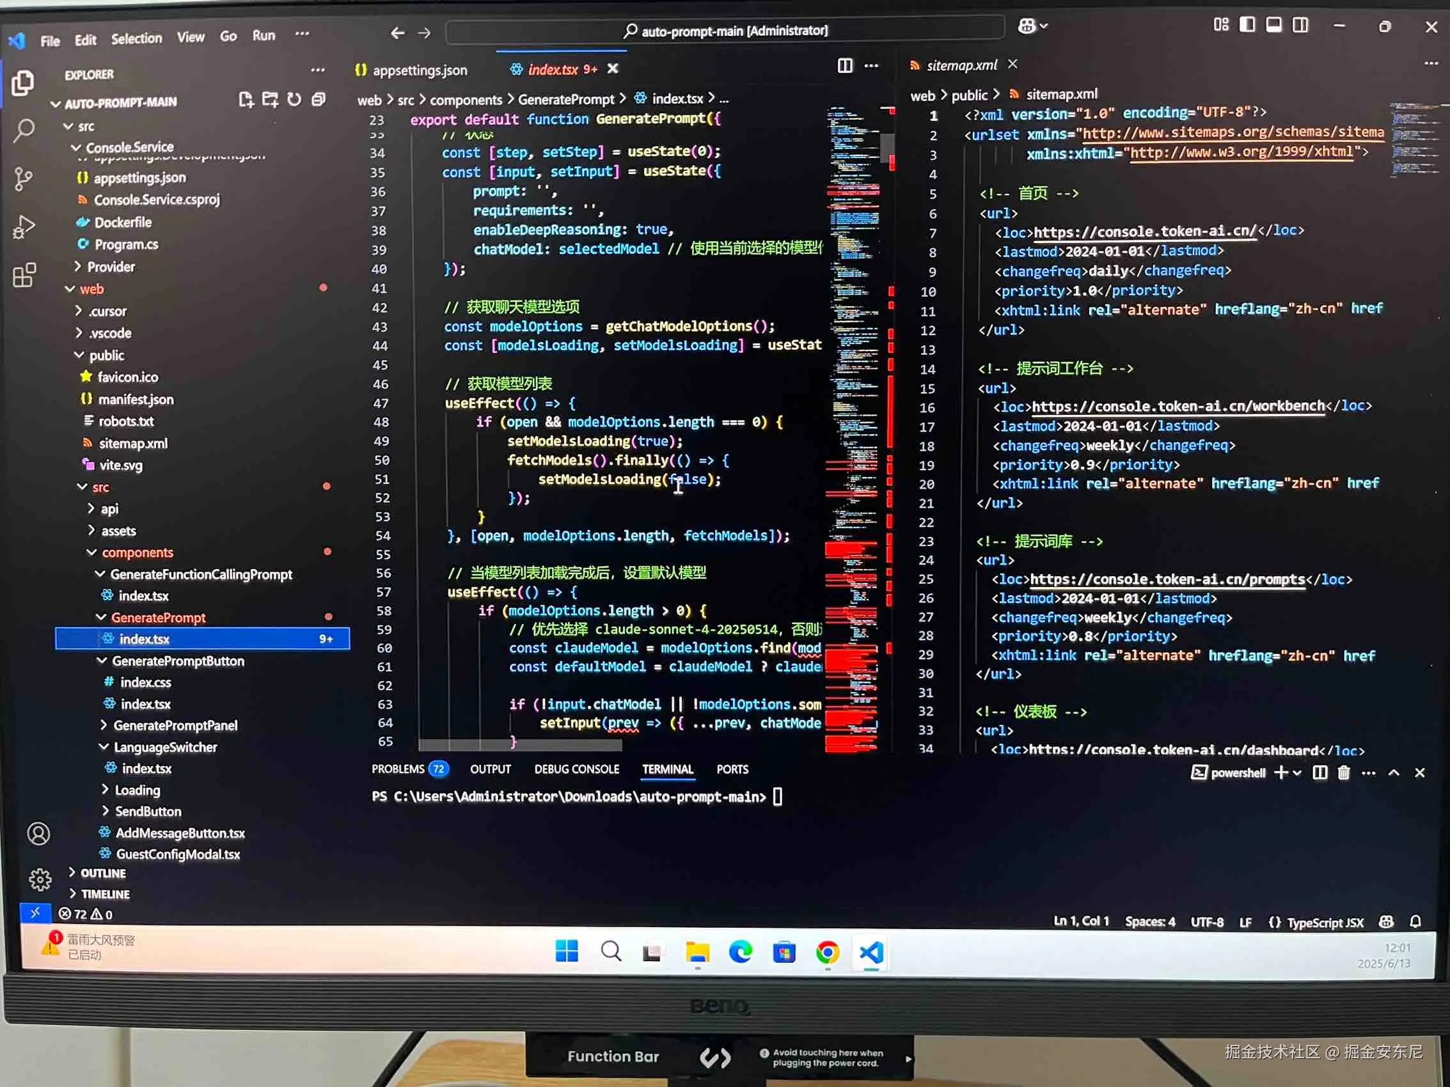Viewport: 1450px width, 1087px height.
Task: Collapse all folders in Explorer
Action: coord(319,100)
